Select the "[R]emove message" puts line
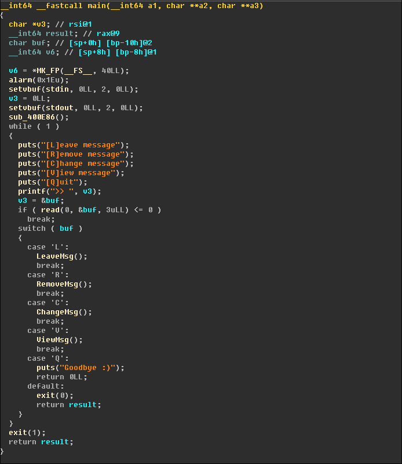402x464 pixels. (76, 154)
